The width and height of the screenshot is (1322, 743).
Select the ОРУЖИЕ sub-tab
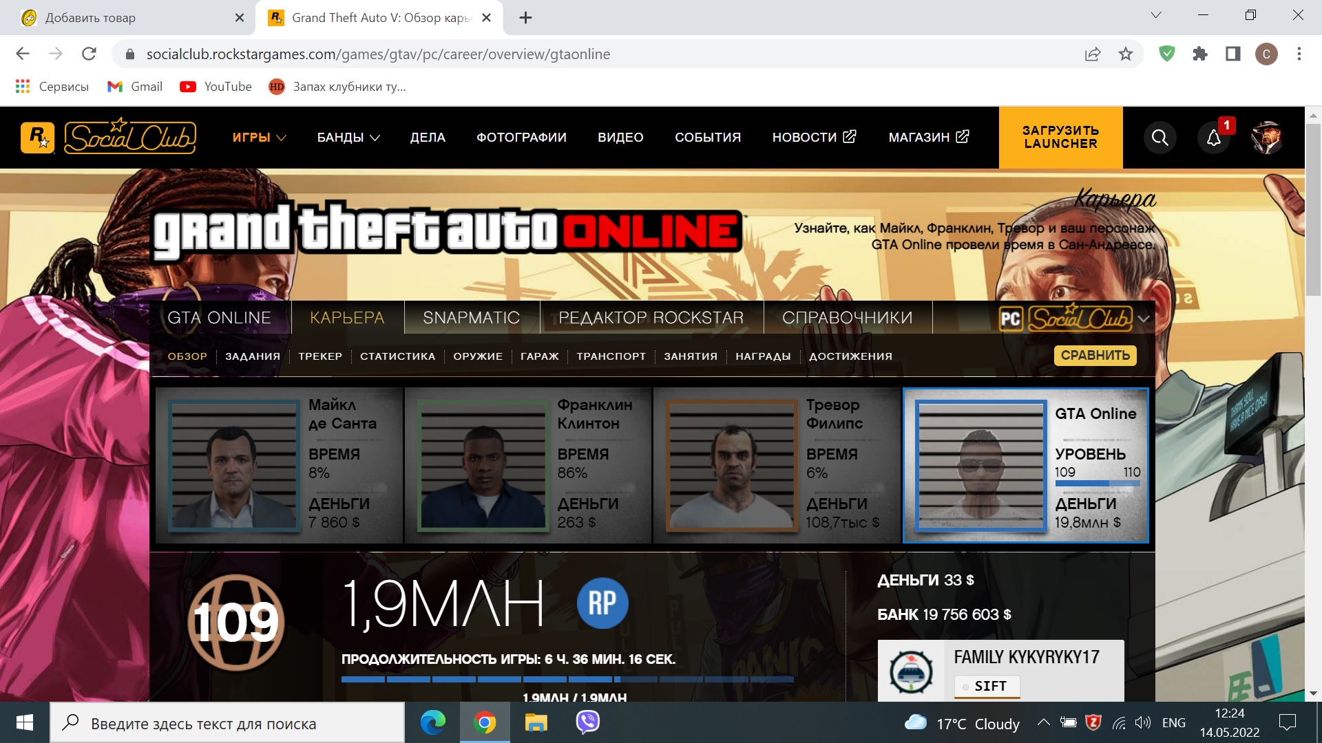pos(478,356)
